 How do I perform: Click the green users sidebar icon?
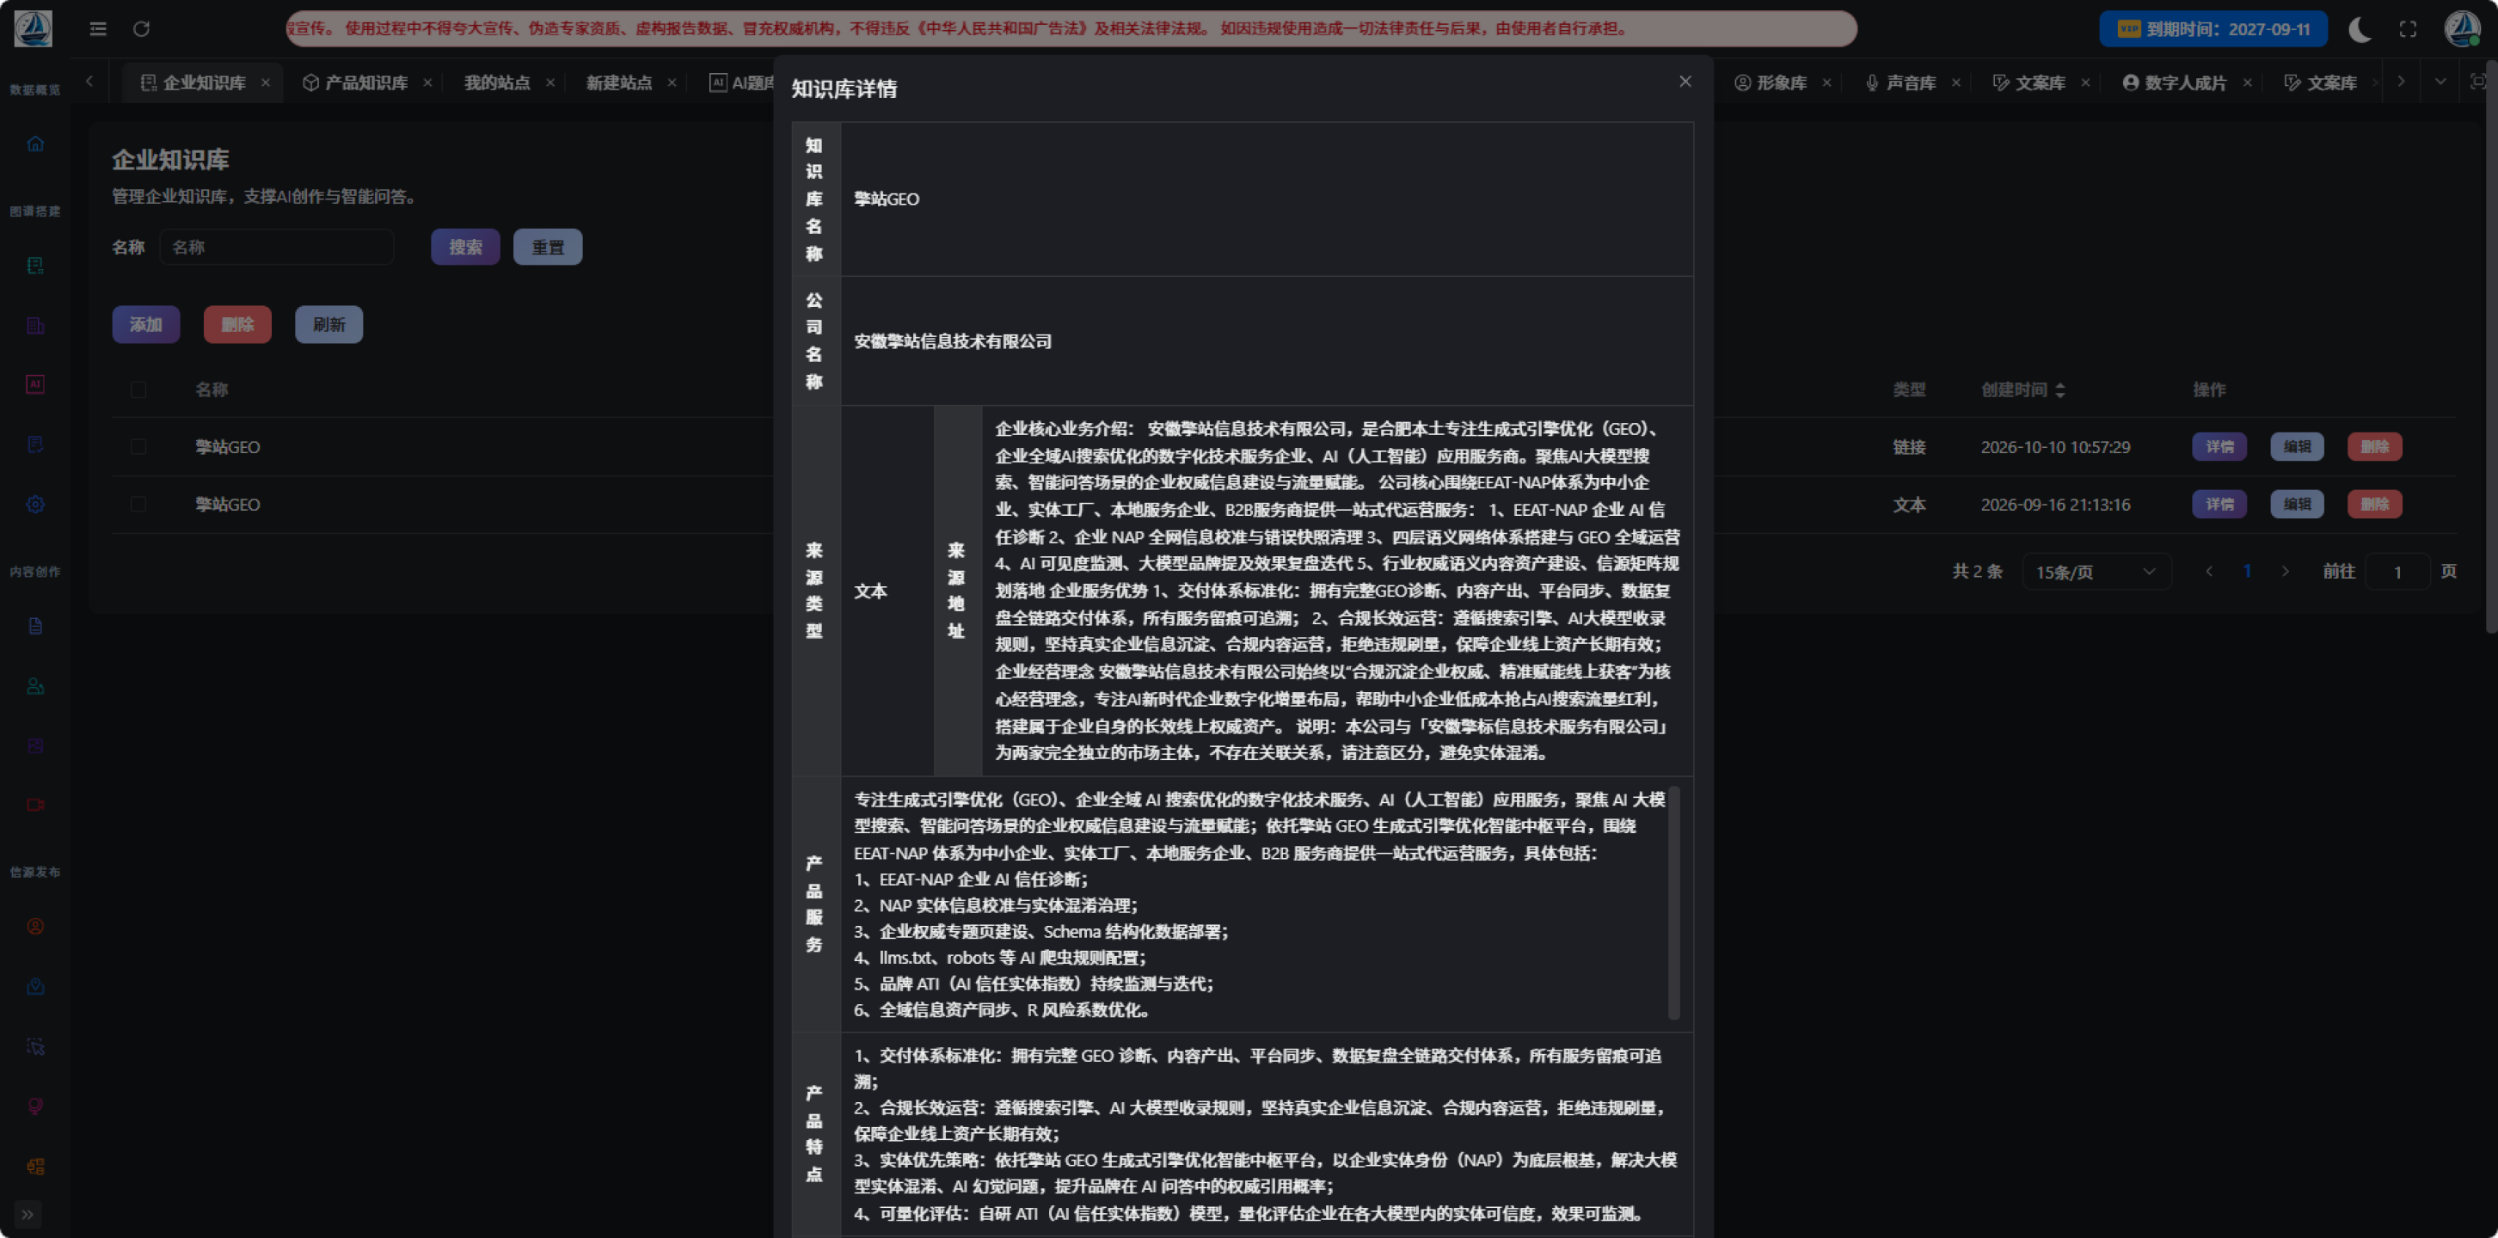click(35, 685)
